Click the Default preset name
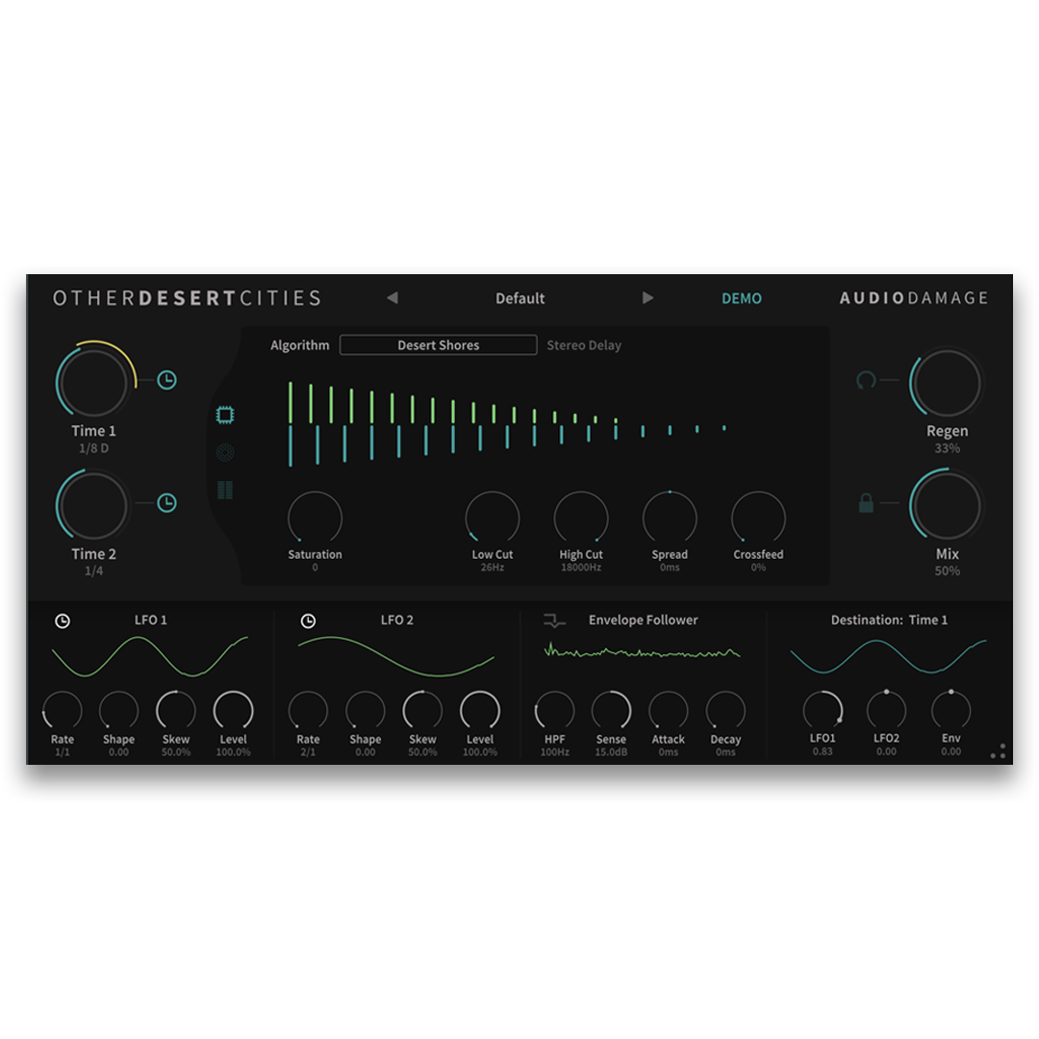Image resolution: width=1039 pixels, height=1039 pixels. pyautogui.click(x=520, y=298)
